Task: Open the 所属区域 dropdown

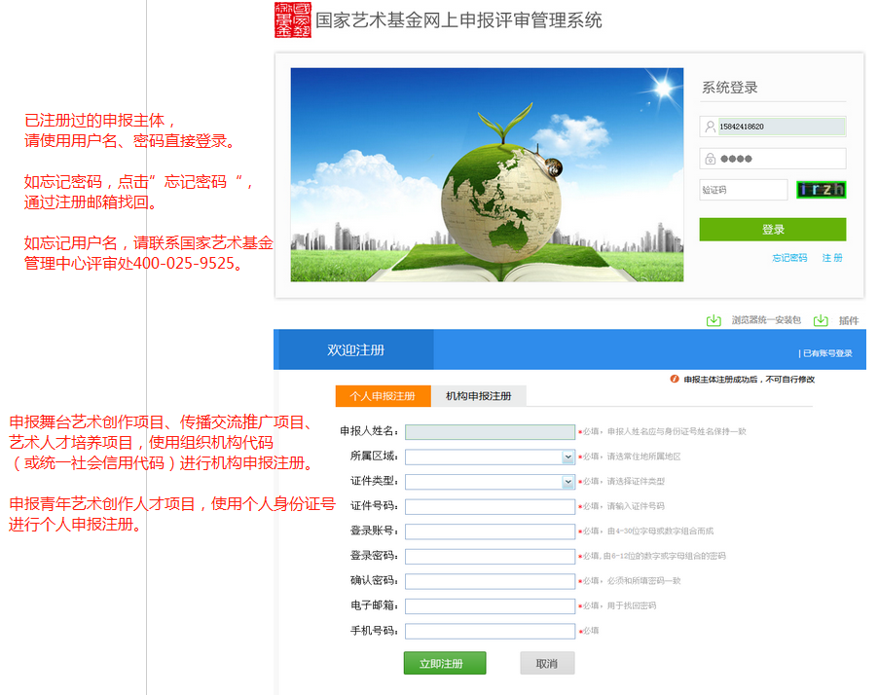Action: coord(490,457)
